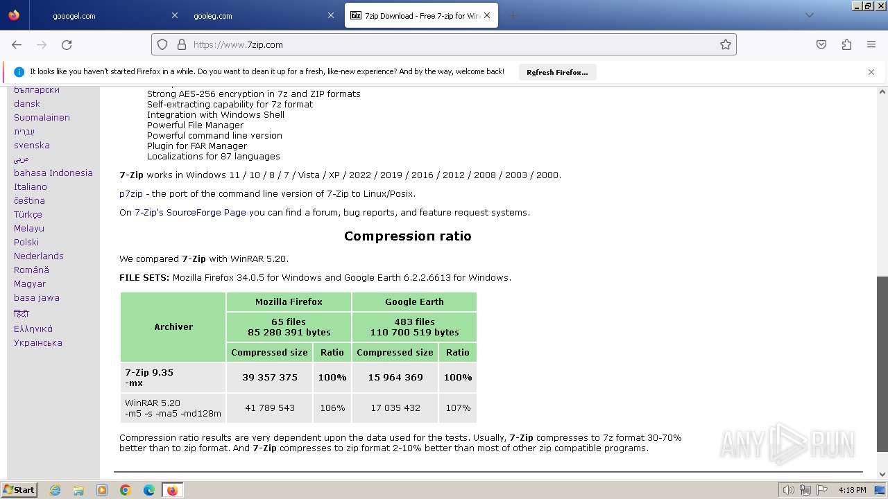Click the 15 964 369 table cell
This screenshot has height=499, width=888.
point(395,378)
